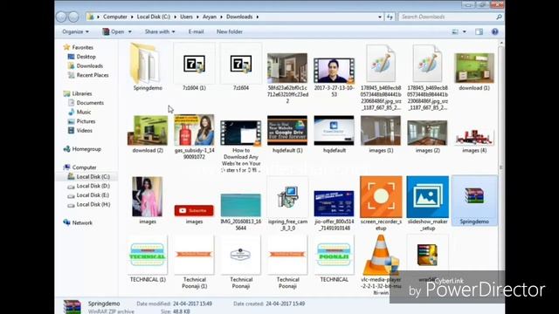This screenshot has width=559, height=314.
Task: Click the Open toolbar button
Action: pos(114,31)
